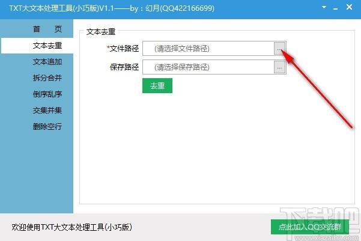Close the TXT大文本处理工具 window
This screenshot has width=361, height=241.
tap(349, 7)
